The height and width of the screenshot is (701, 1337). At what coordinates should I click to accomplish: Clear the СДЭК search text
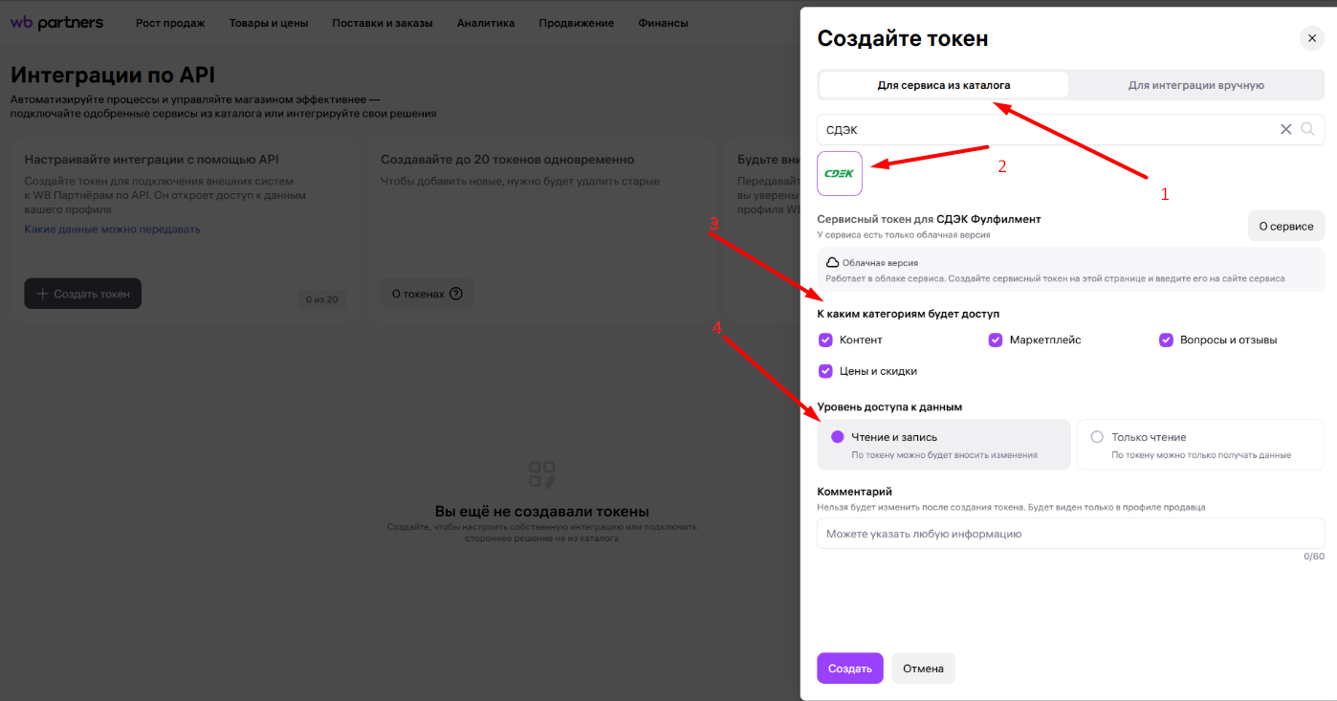click(1286, 129)
